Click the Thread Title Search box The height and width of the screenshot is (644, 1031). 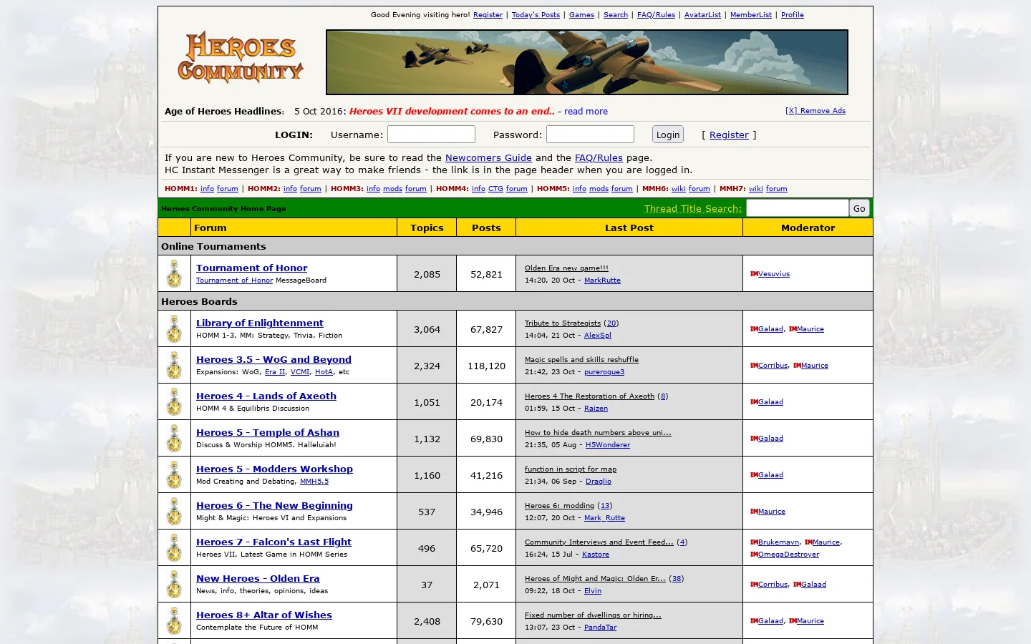[797, 208]
